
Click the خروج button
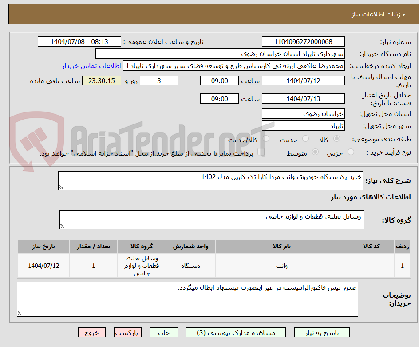click(x=92, y=332)
